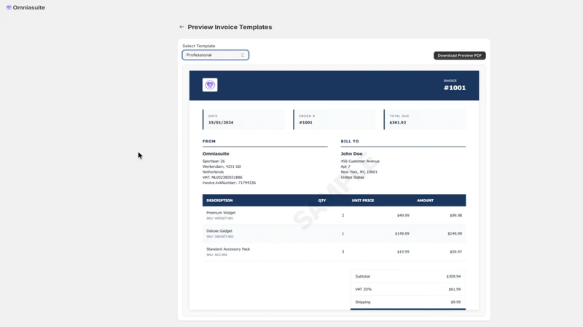Screen dimensions: 583x327
Task: Click SKU: WIDGET-001 text
Action: point(220,219)
